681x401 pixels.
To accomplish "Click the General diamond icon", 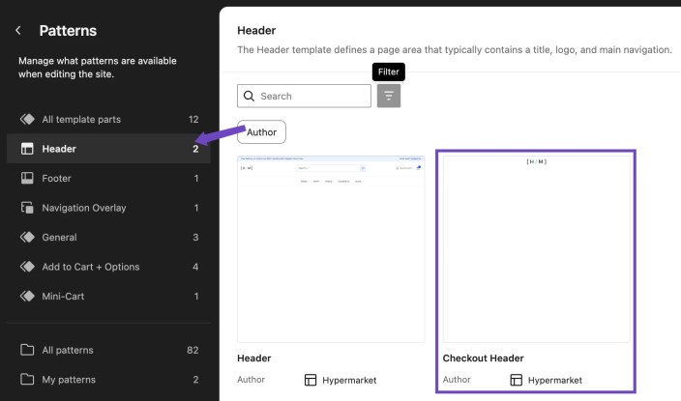I will click(27, 238).
